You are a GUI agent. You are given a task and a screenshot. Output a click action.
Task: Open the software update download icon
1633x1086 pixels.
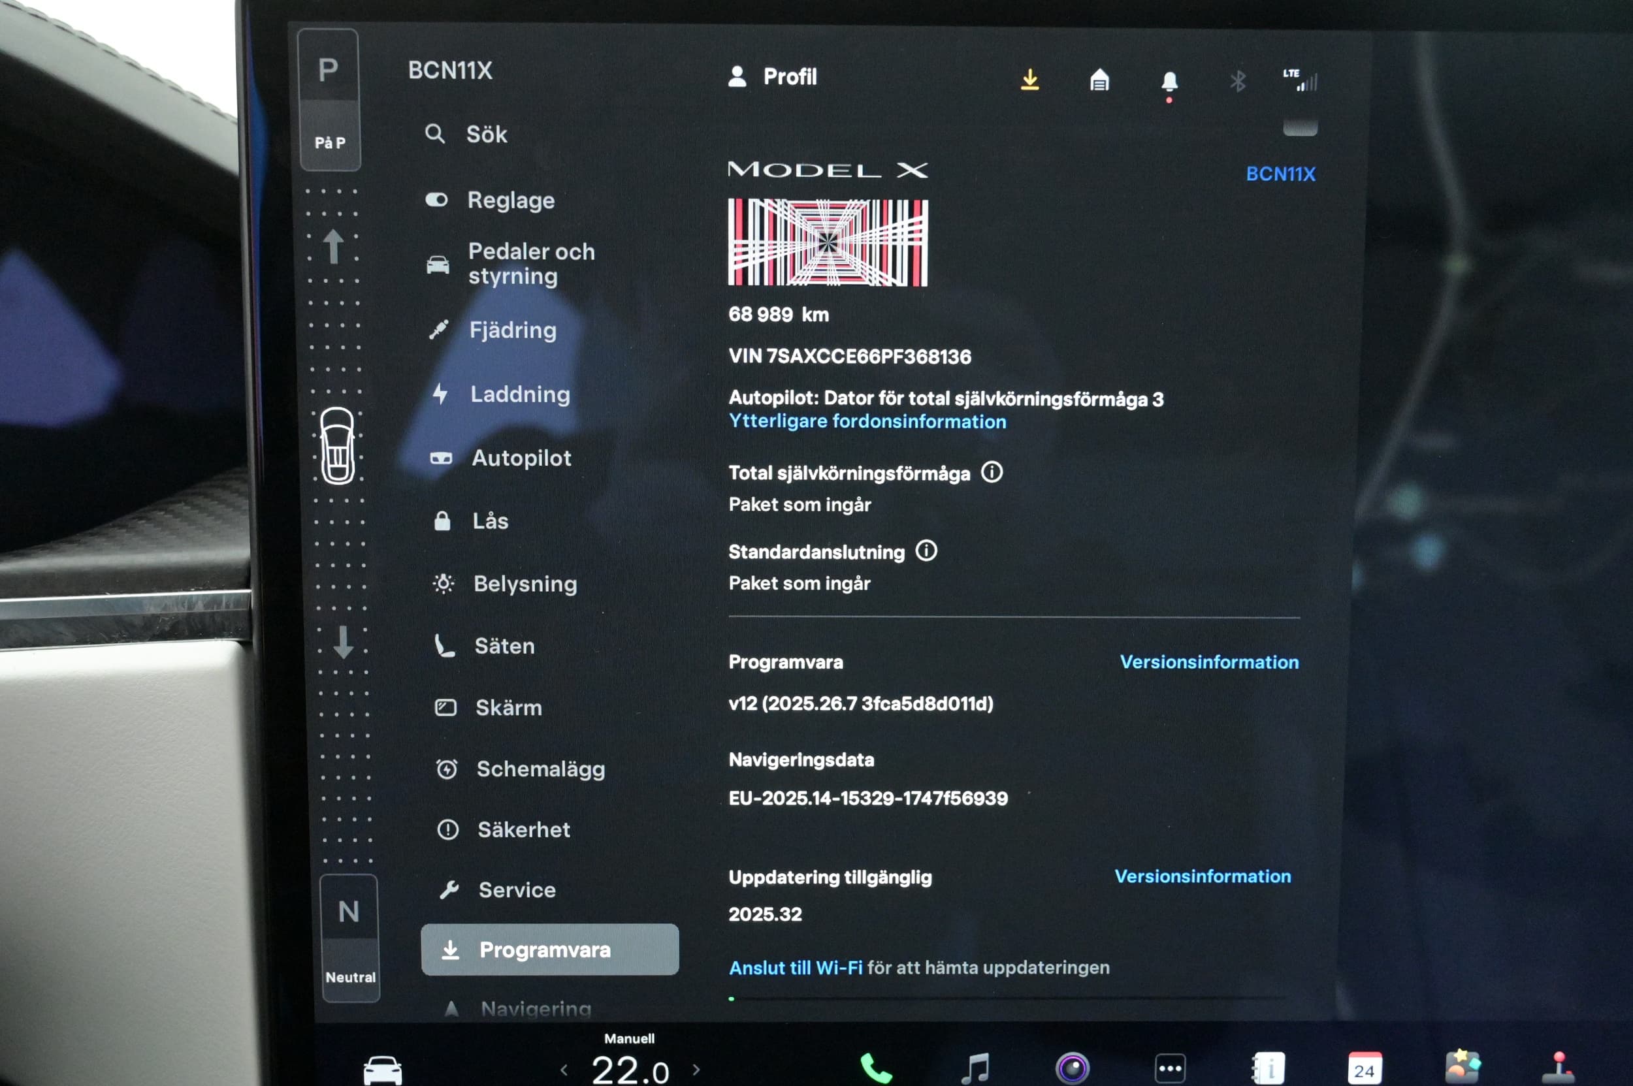coord(1029,80)
